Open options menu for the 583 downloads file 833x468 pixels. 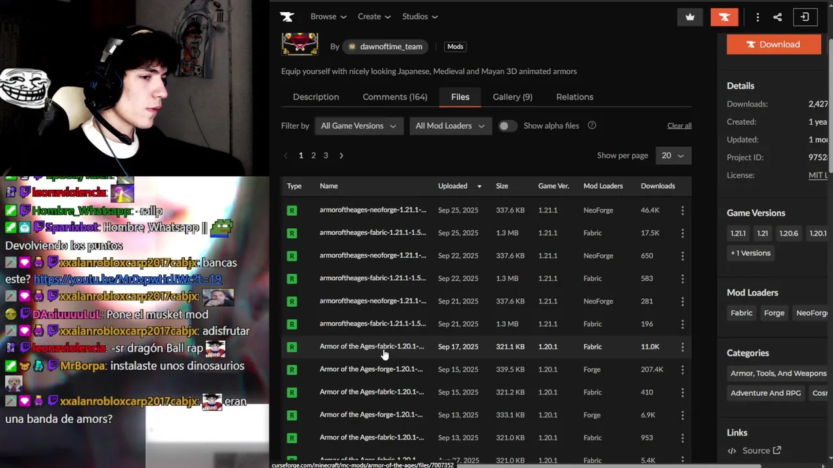(x=682, y=279)
